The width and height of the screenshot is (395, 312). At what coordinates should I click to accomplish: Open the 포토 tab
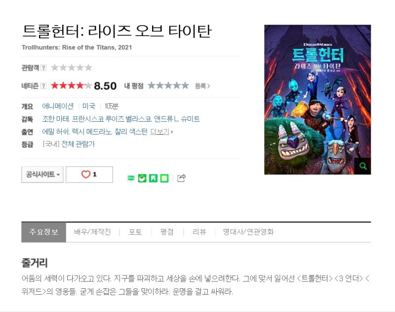(x=135, y=232)
